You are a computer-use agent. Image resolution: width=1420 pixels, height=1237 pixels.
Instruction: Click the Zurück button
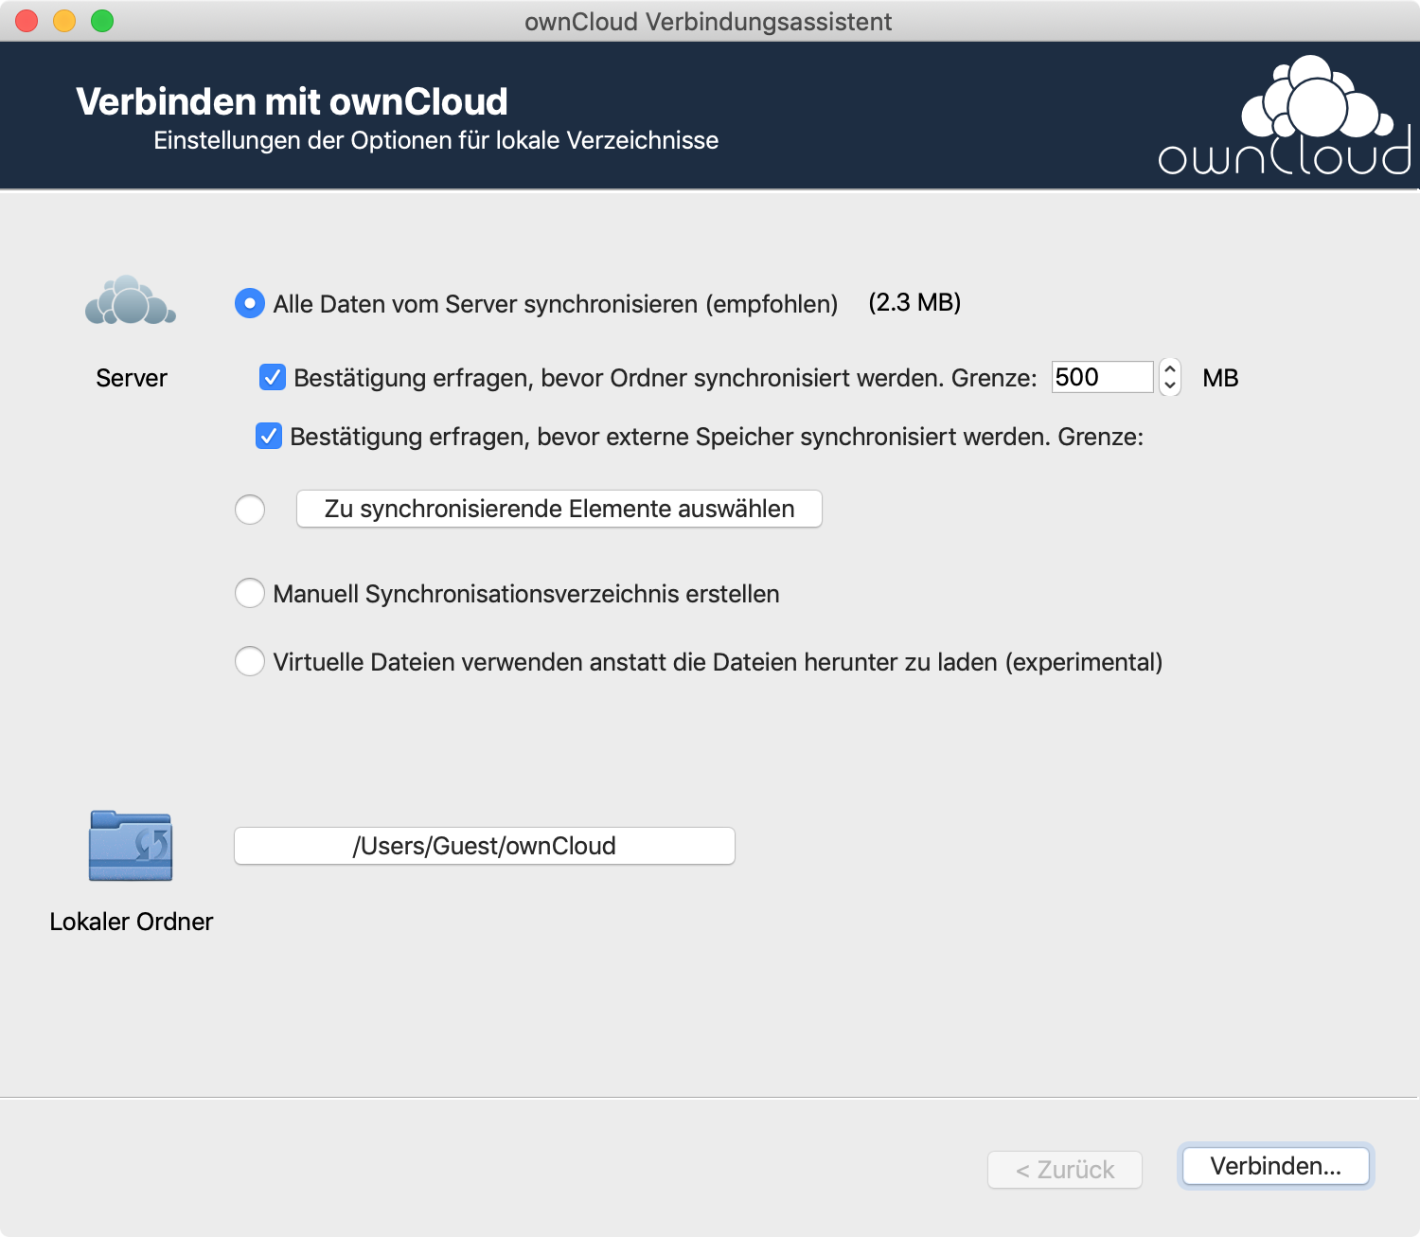(1065, 1170)
